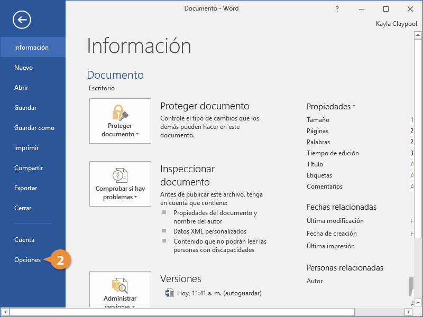
Task: Click the Administrar versiones icon
Action: 120,285
